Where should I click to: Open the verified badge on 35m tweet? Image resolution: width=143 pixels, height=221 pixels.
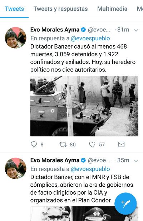coord(83,160)
